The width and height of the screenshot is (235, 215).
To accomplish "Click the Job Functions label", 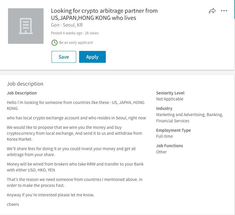I will (170, 146).
